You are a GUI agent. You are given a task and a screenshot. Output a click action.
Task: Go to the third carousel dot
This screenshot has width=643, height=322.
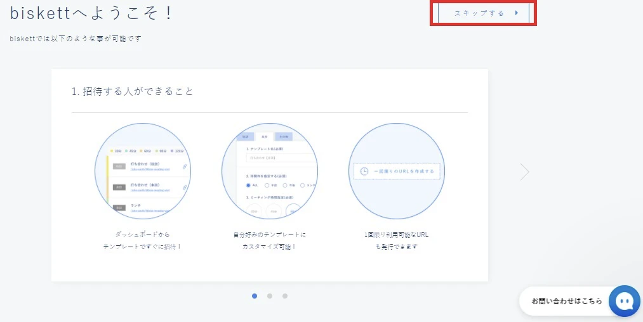tap(285, 295)
